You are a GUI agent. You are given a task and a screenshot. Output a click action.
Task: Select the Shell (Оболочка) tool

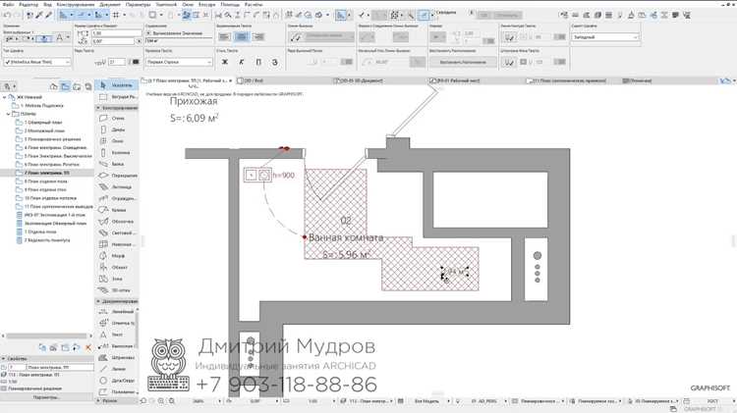[117, 221]
